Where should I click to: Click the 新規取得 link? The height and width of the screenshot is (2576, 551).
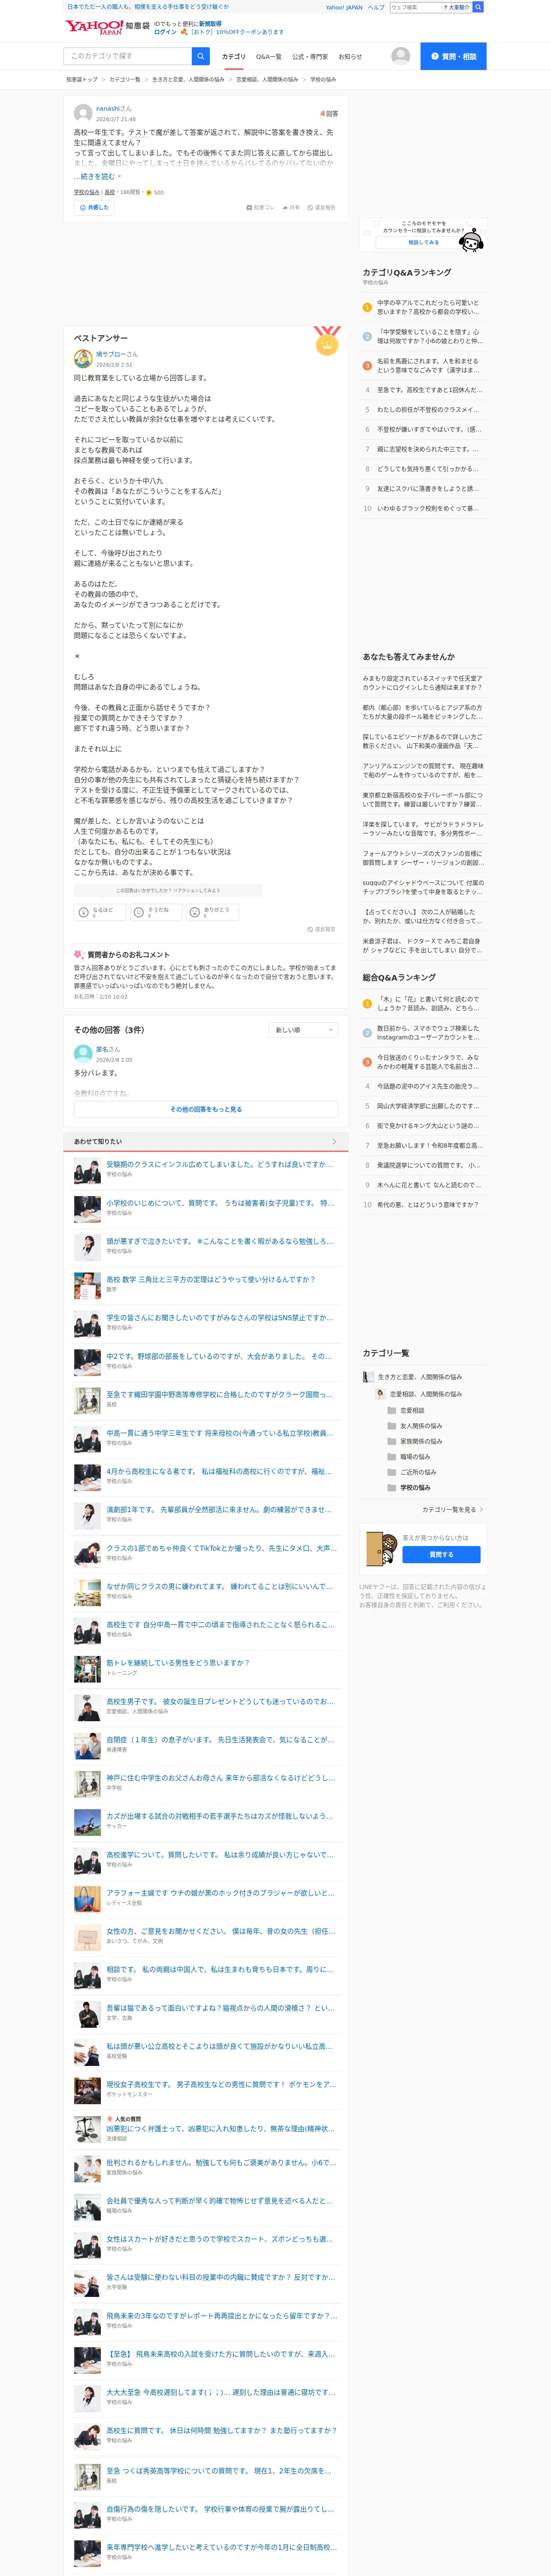tap(210, 23)
